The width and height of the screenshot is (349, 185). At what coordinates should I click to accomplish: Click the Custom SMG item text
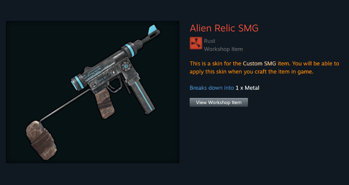tap(259, 64)
